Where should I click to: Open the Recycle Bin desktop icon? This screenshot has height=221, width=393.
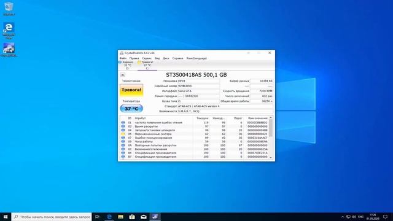tap(9, 9)
